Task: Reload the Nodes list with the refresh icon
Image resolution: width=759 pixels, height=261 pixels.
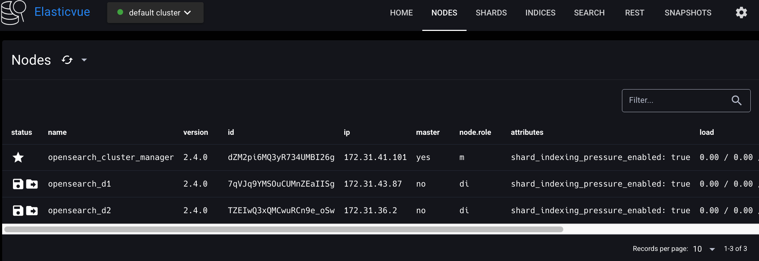Action: (67, 60)
